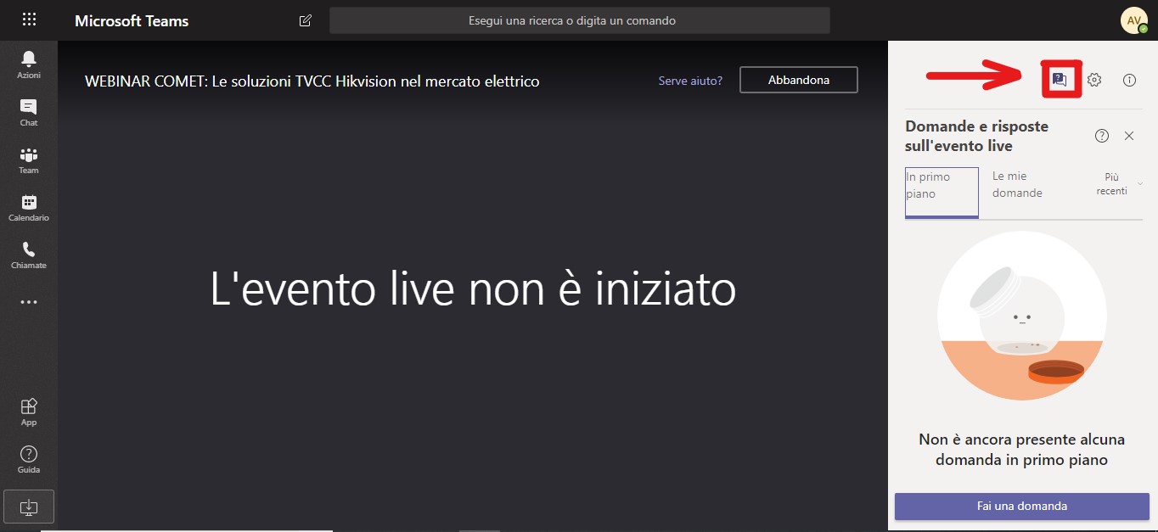Click the Abbandona button

799,80
